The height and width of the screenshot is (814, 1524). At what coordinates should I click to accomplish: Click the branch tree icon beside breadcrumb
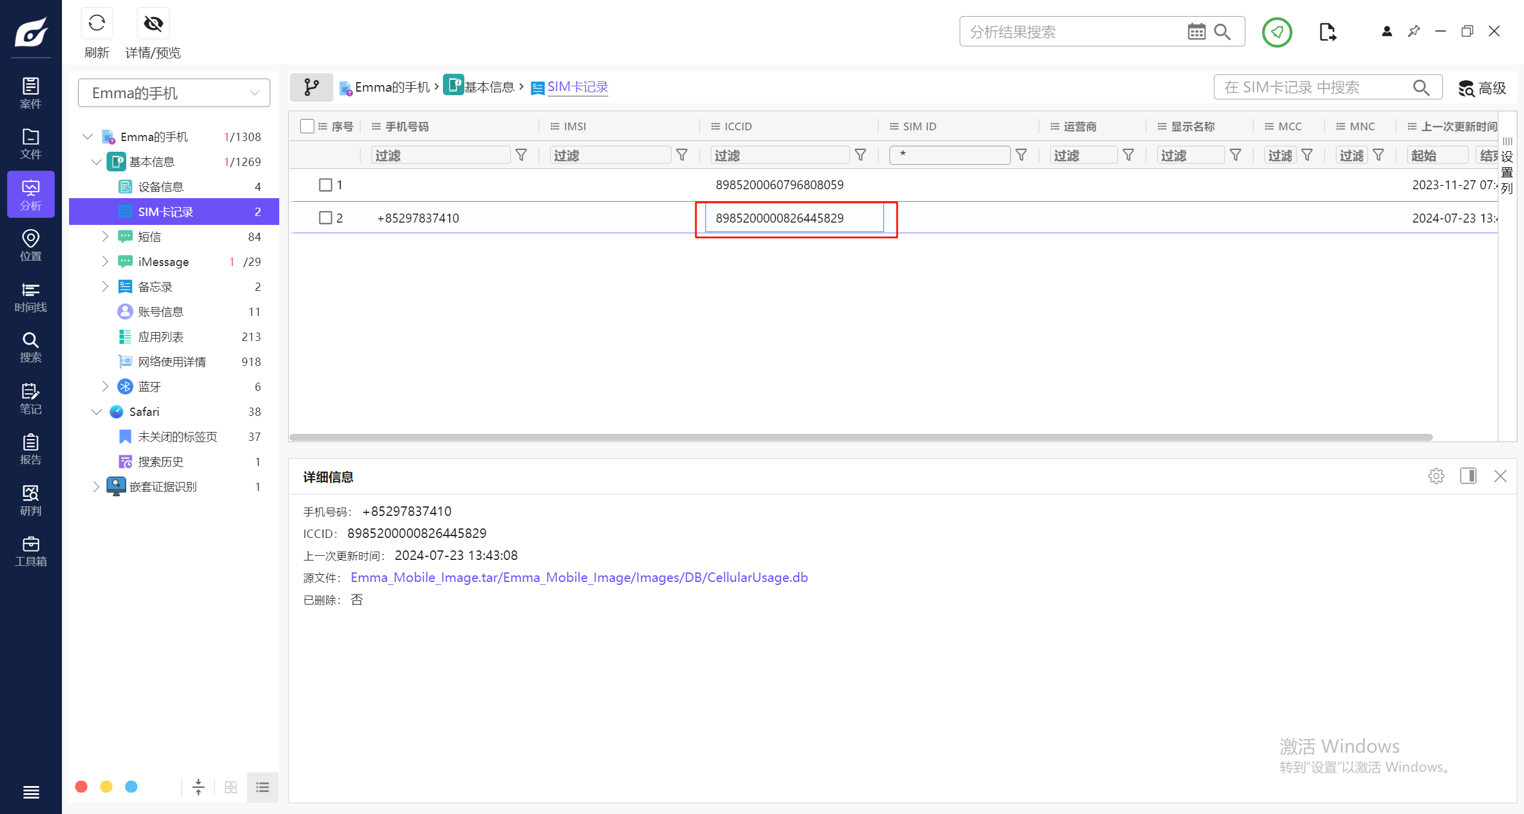(311, 87)
